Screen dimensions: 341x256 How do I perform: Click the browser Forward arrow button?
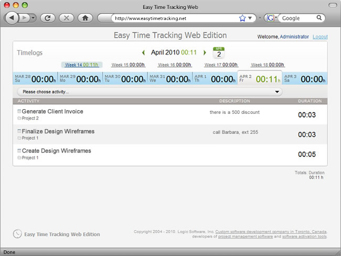[24, 18]
